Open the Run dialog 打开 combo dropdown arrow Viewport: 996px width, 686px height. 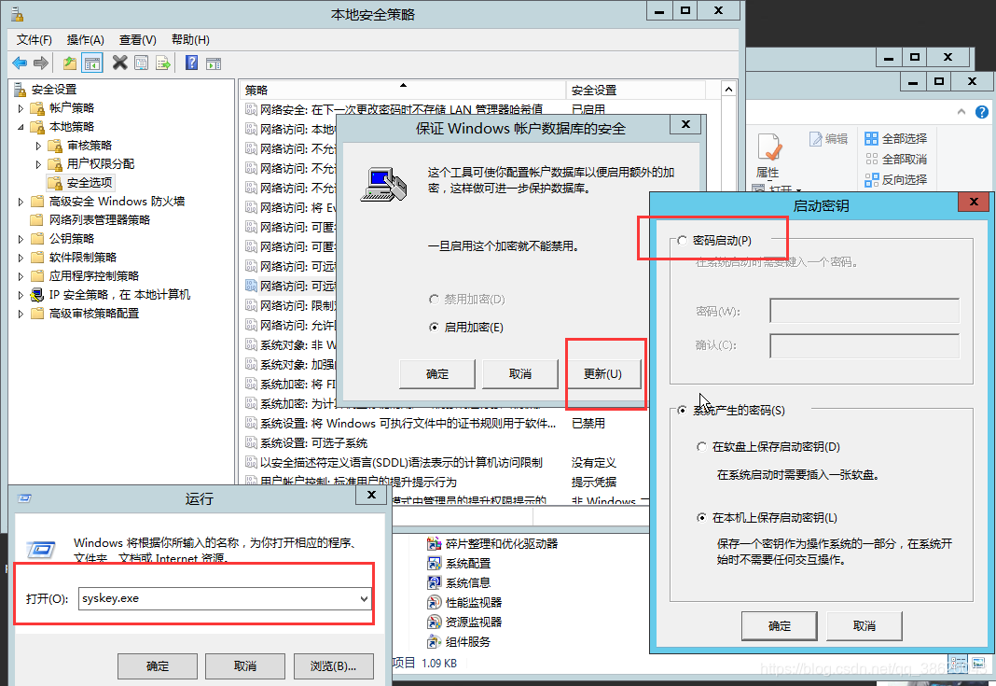(x=364, y=598)
